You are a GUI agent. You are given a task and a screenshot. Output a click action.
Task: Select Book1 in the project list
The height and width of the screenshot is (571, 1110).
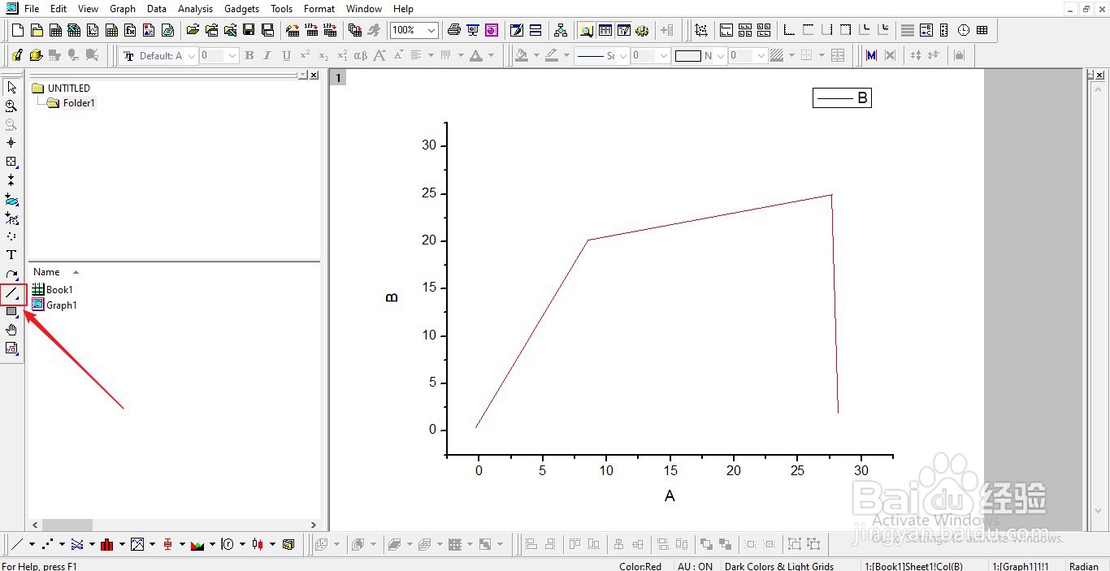pos(59,290)
